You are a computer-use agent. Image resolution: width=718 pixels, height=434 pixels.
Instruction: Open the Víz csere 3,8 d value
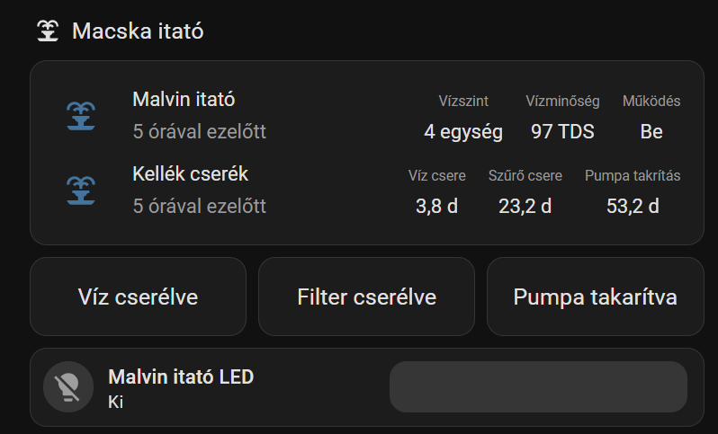pos(436,206)
